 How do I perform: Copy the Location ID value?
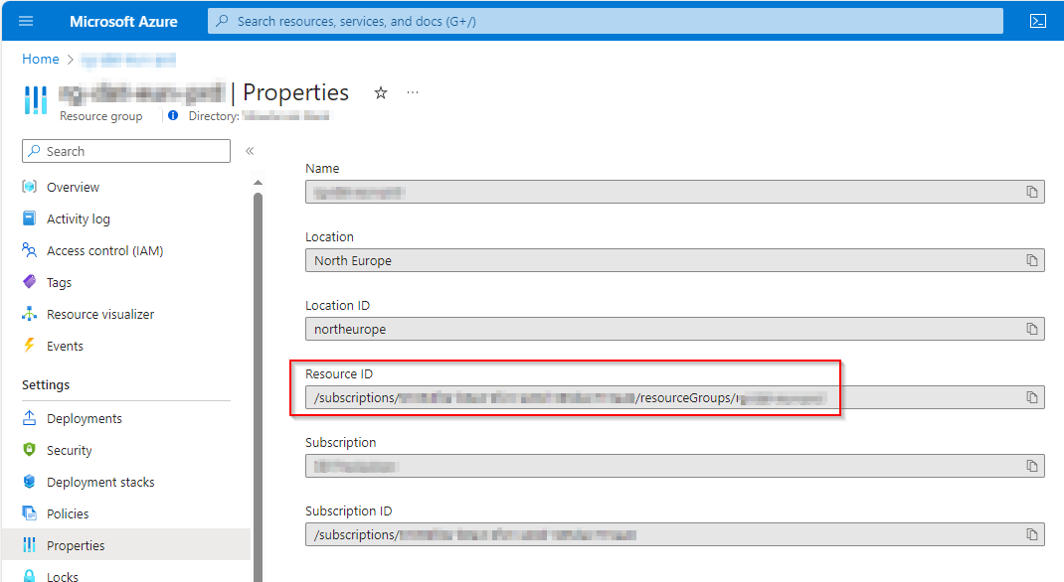(x=1031, y=329)
